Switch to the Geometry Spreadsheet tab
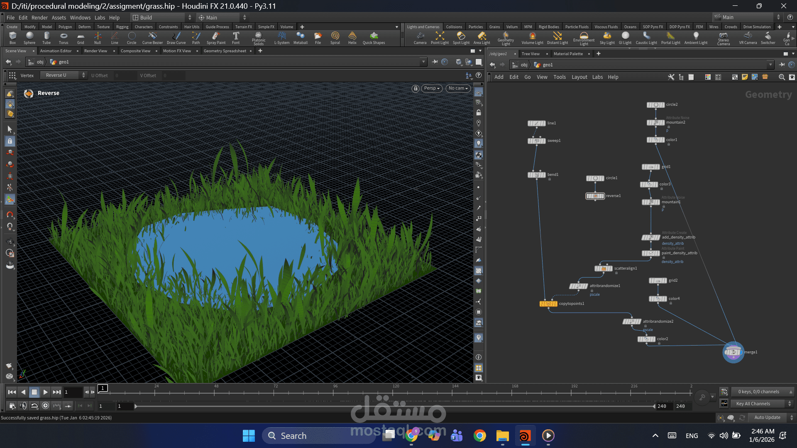This screenshot has height=448, width=797. click(225, 51)
